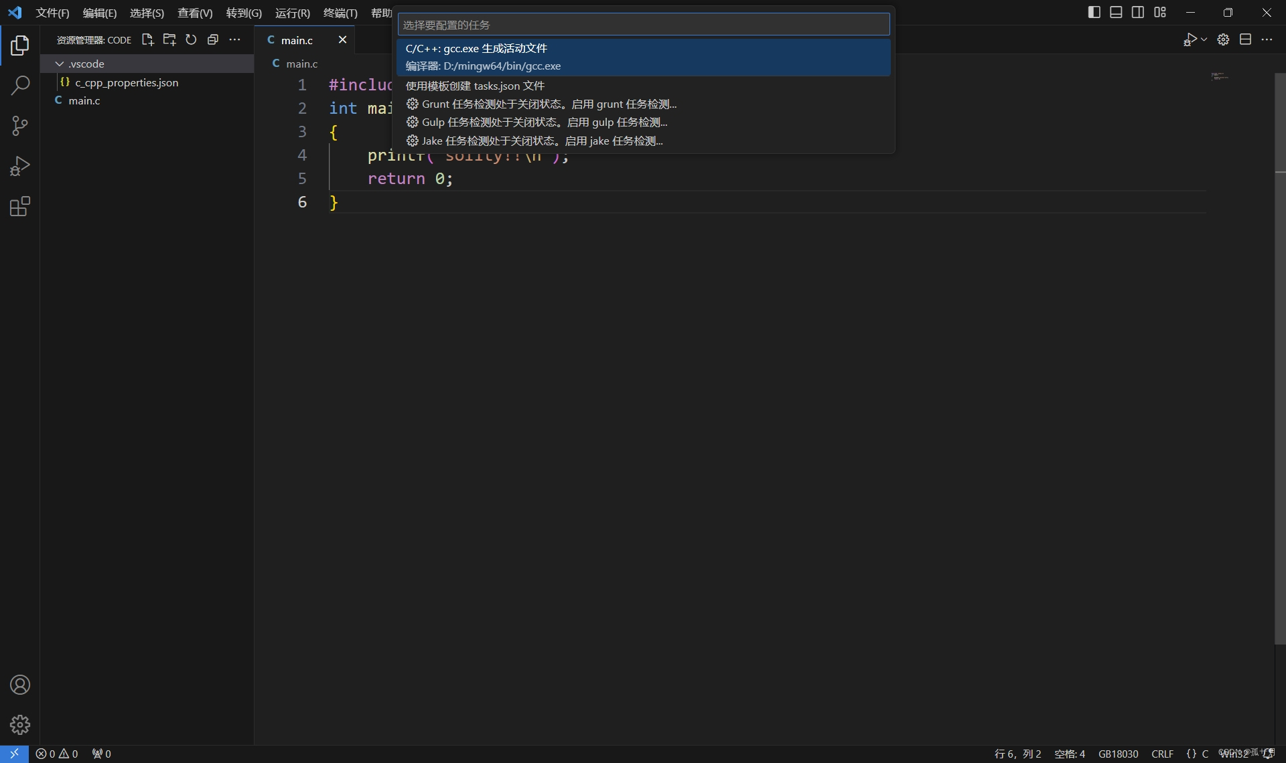This screenshot has width=1286, height=763.
Task: Split the editor with layout icon
Action: 1245,40
